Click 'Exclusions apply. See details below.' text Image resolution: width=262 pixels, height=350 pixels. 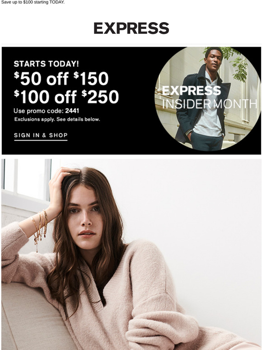click(x=57, y=119)
